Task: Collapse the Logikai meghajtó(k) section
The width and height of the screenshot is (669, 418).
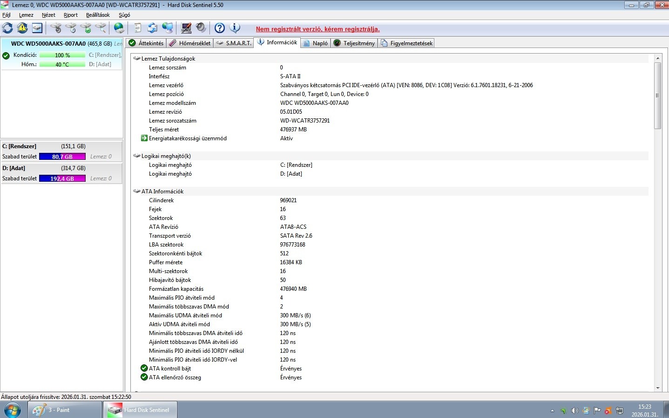Action: tap(136, 156)
